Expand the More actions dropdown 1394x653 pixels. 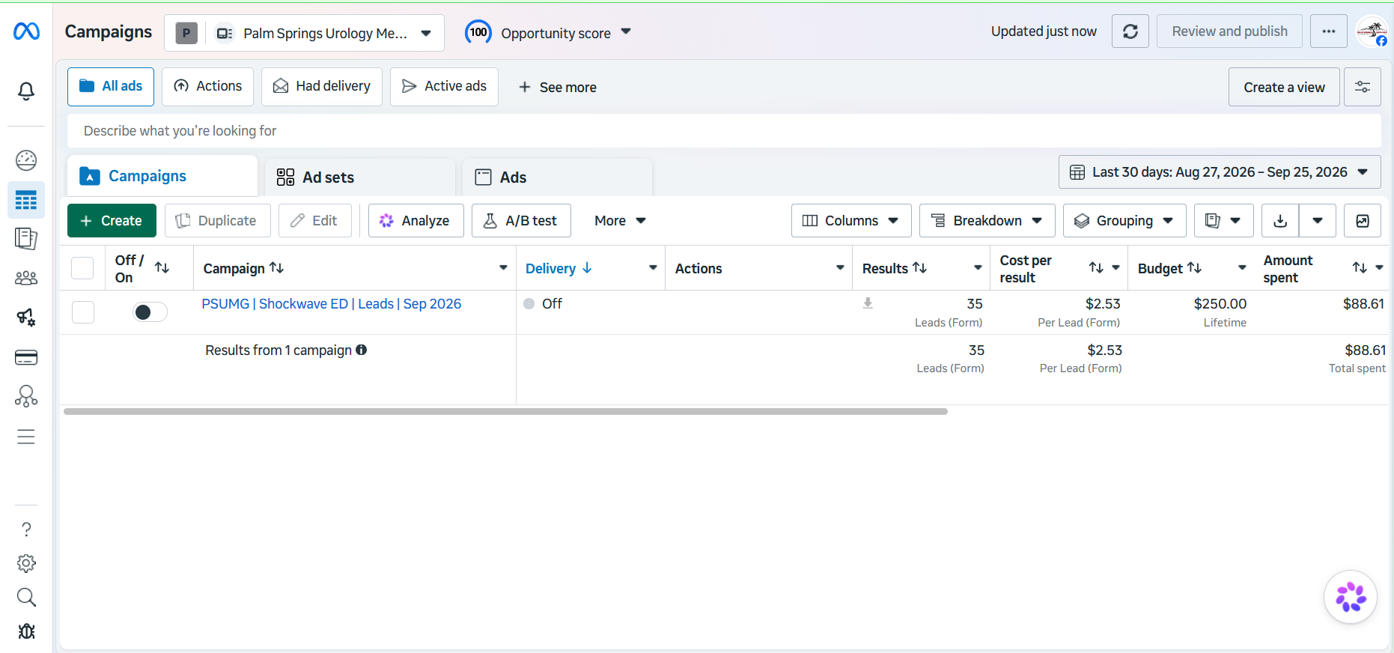click(620, 221)
